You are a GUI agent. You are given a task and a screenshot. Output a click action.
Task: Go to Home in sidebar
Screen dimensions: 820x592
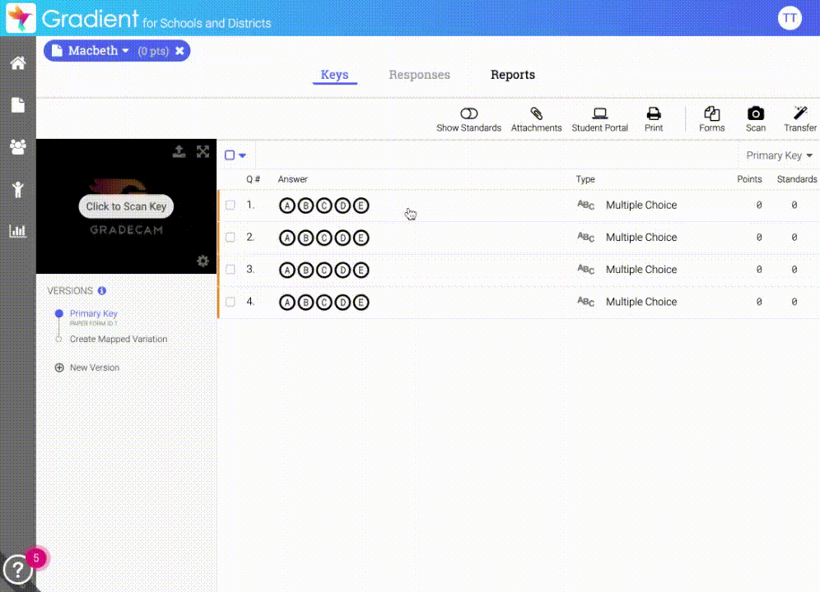point(17,63)
